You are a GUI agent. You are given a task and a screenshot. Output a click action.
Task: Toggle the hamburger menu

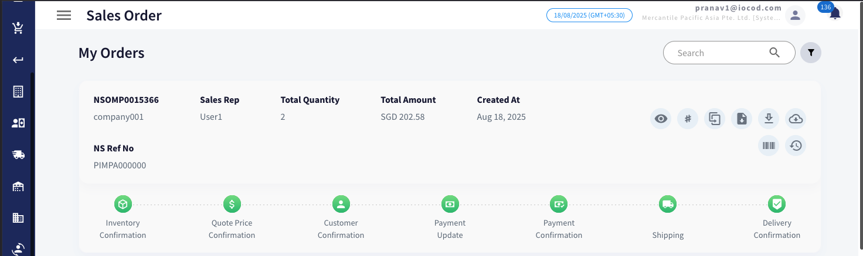64,16
